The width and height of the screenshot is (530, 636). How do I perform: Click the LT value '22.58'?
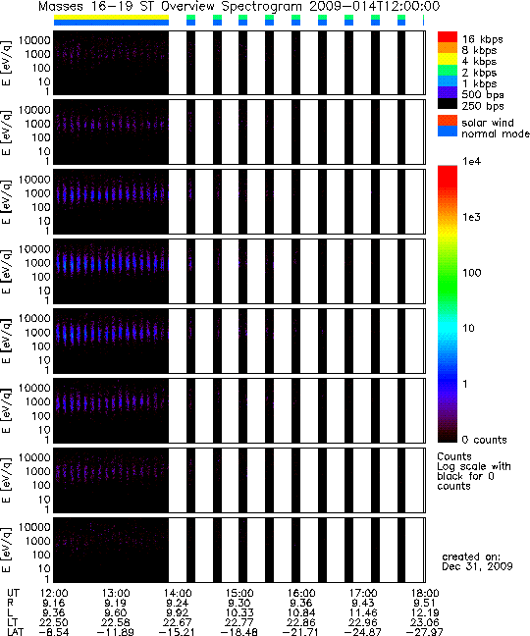(x=116, y=622)
